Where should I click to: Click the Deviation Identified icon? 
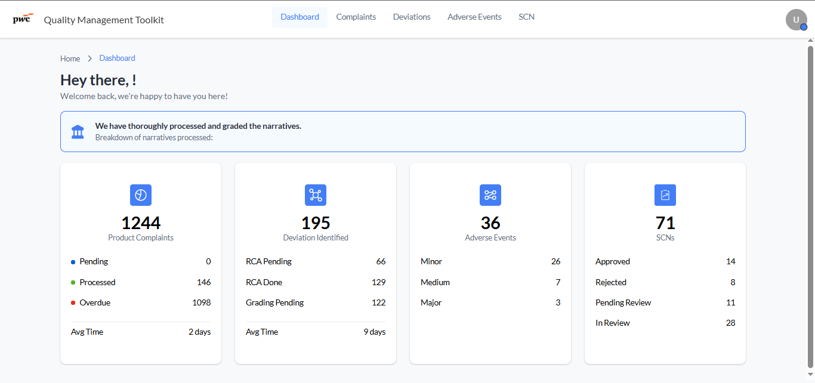coord(316,195)
